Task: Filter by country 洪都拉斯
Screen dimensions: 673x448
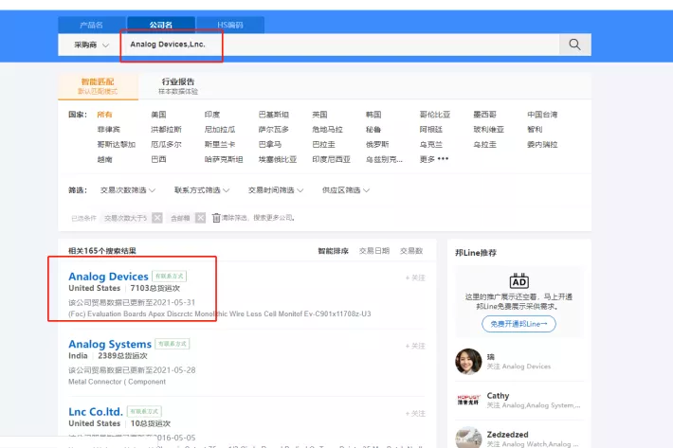Action: pos(166,130)
